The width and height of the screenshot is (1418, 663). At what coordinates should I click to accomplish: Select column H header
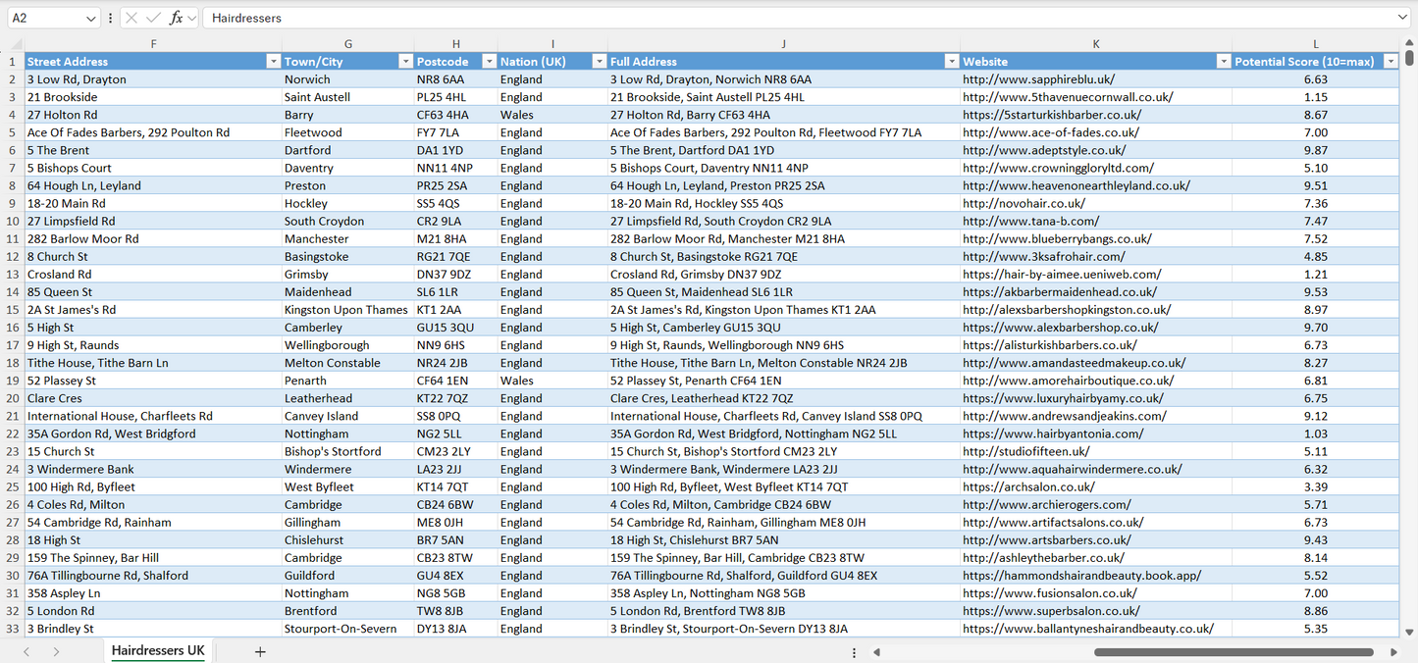tap(455, 44)
